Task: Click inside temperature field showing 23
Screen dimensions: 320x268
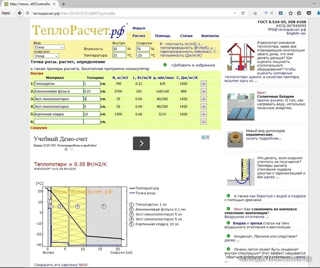Action: pos(119,55)
